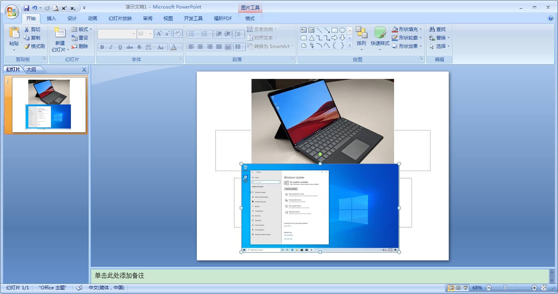Select the oval shape in the shapes gallery
Image resolution: width=558 pixels, height=294 pixels.
pyautogui.click(x=343, y=29)
